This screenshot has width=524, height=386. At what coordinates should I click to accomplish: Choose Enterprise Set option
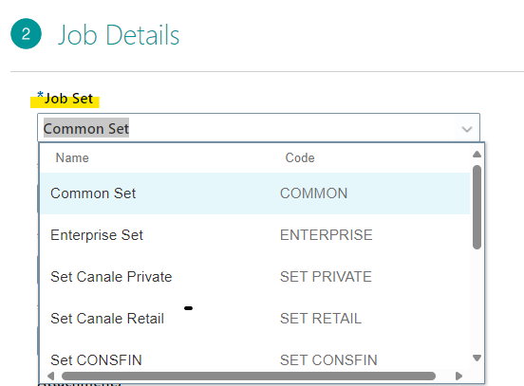coord(255,235)
